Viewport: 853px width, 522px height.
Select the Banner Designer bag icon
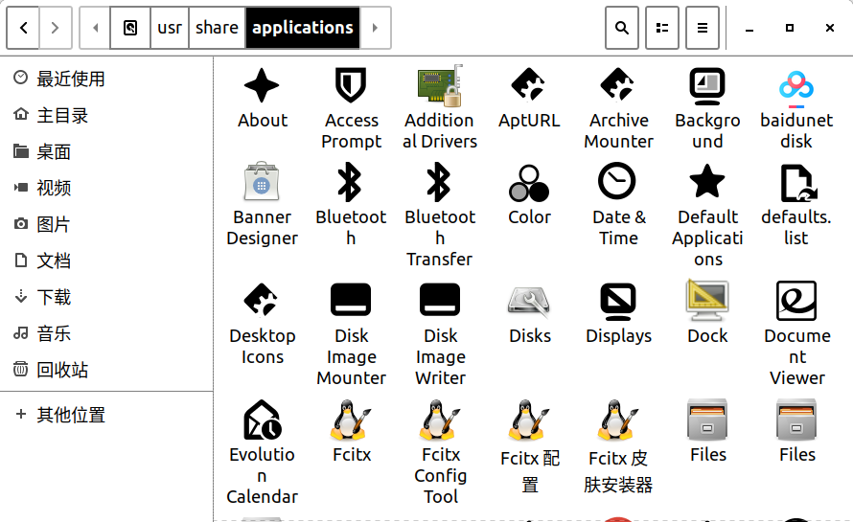point(262,182)
